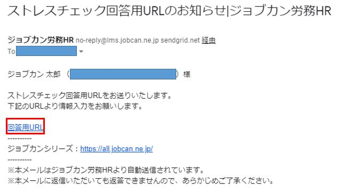Expand recipient details arrow beside To

point(81,51)
